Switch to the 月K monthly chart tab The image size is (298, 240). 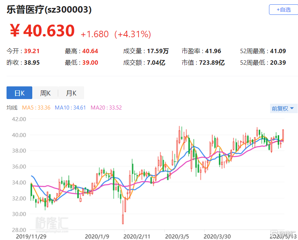pyautogui.click(x=71, y=93)
